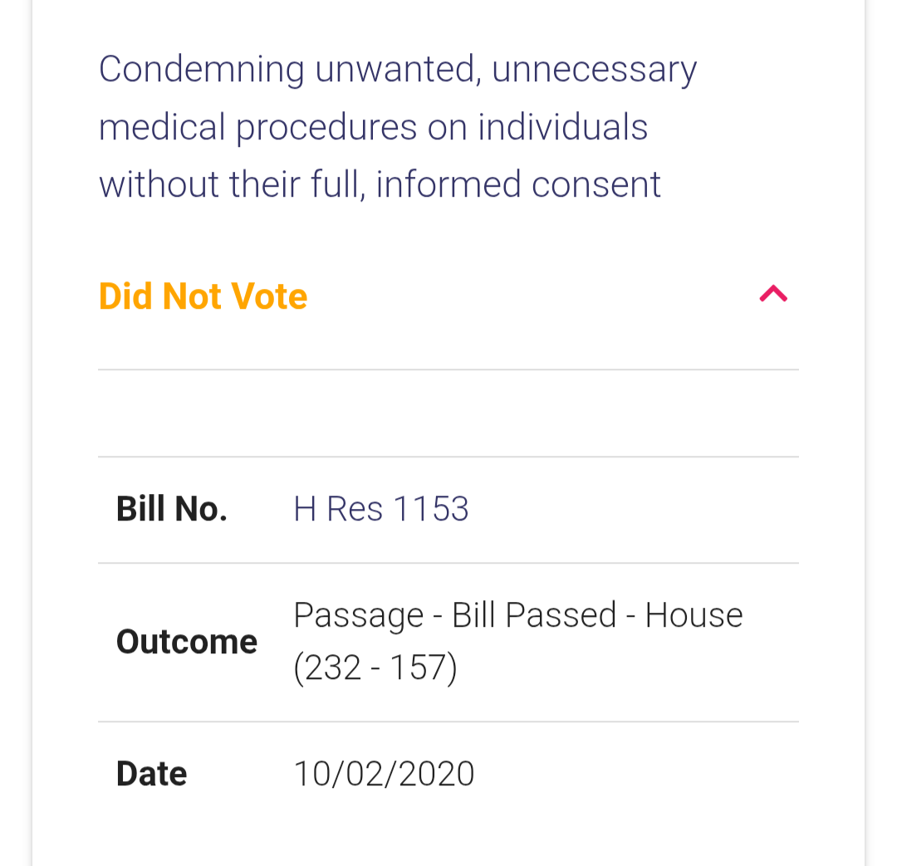Select the Outcome label
Image resolution: width=897 pixels, height=866 pixels.
point(187,642)
